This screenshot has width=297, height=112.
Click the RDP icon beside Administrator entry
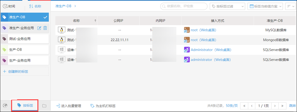pos(187,50)
